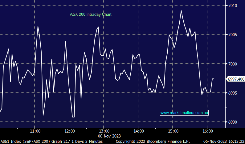Select the 12:00 time axis marker

(70, 131)
